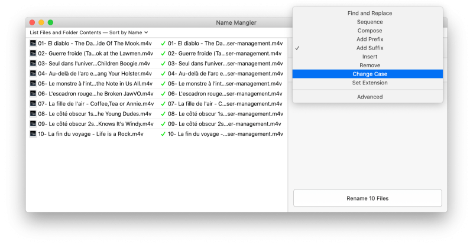Select original file 08- Le côté...Young Dudes.m4v

[x=95, y=114]
